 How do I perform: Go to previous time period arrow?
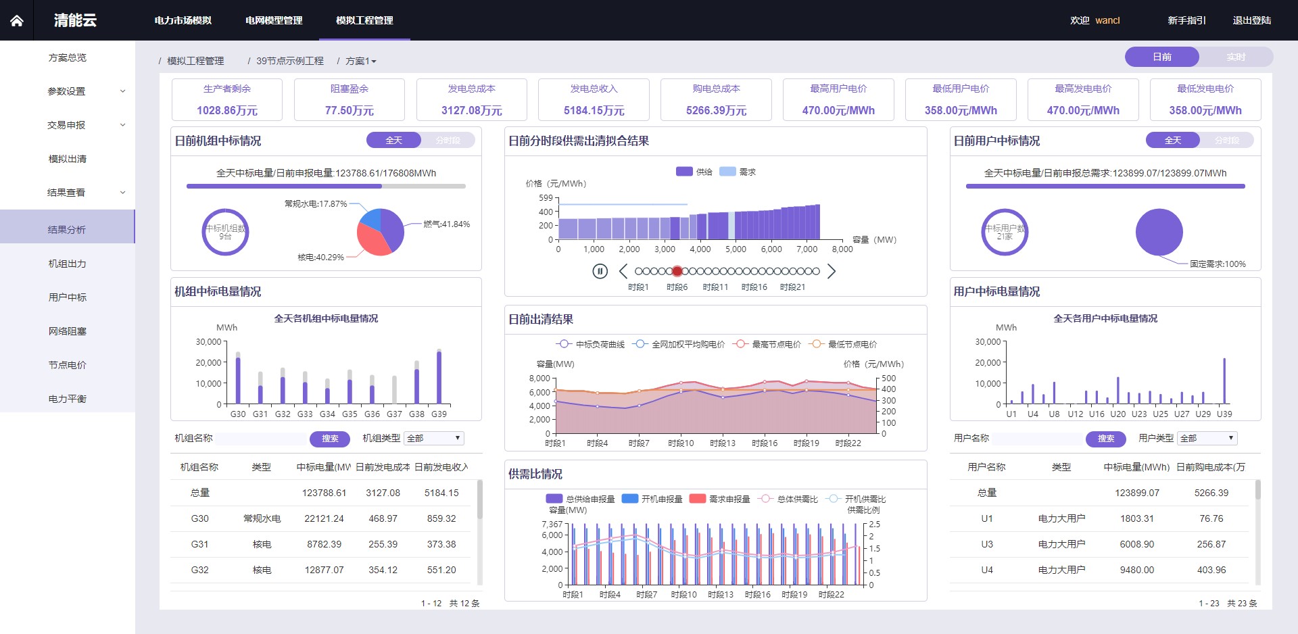click(x=623, y=271)
